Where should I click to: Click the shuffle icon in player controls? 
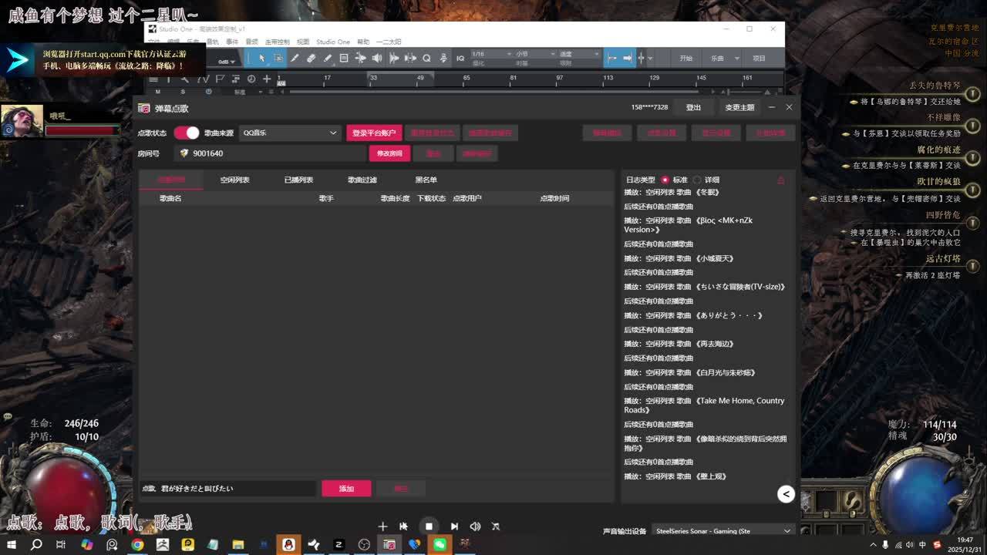click(496, 526)
